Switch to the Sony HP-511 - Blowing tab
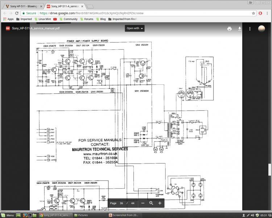Viewport: 272px width, 218px height. pos(22,6)
